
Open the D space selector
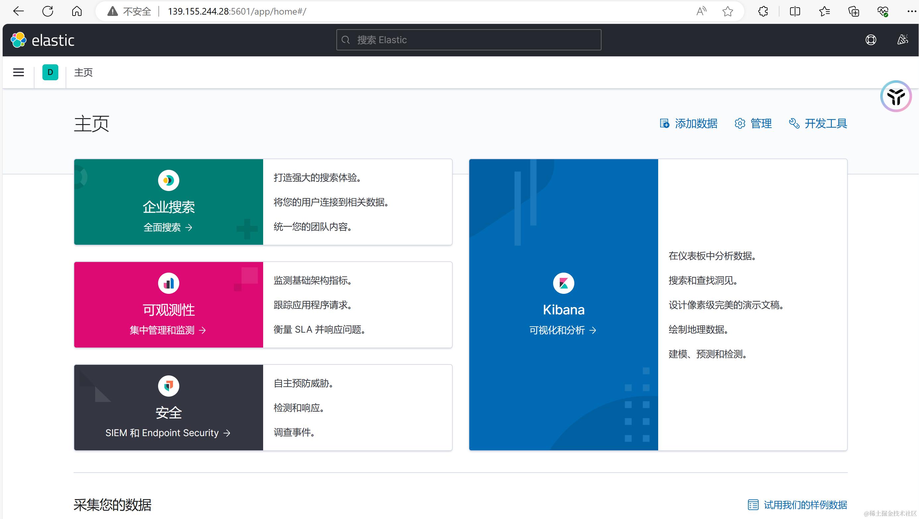50,72
